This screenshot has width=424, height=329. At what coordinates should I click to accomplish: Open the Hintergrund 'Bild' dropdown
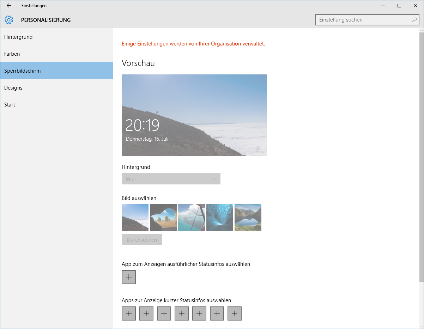tap(171, 179)
